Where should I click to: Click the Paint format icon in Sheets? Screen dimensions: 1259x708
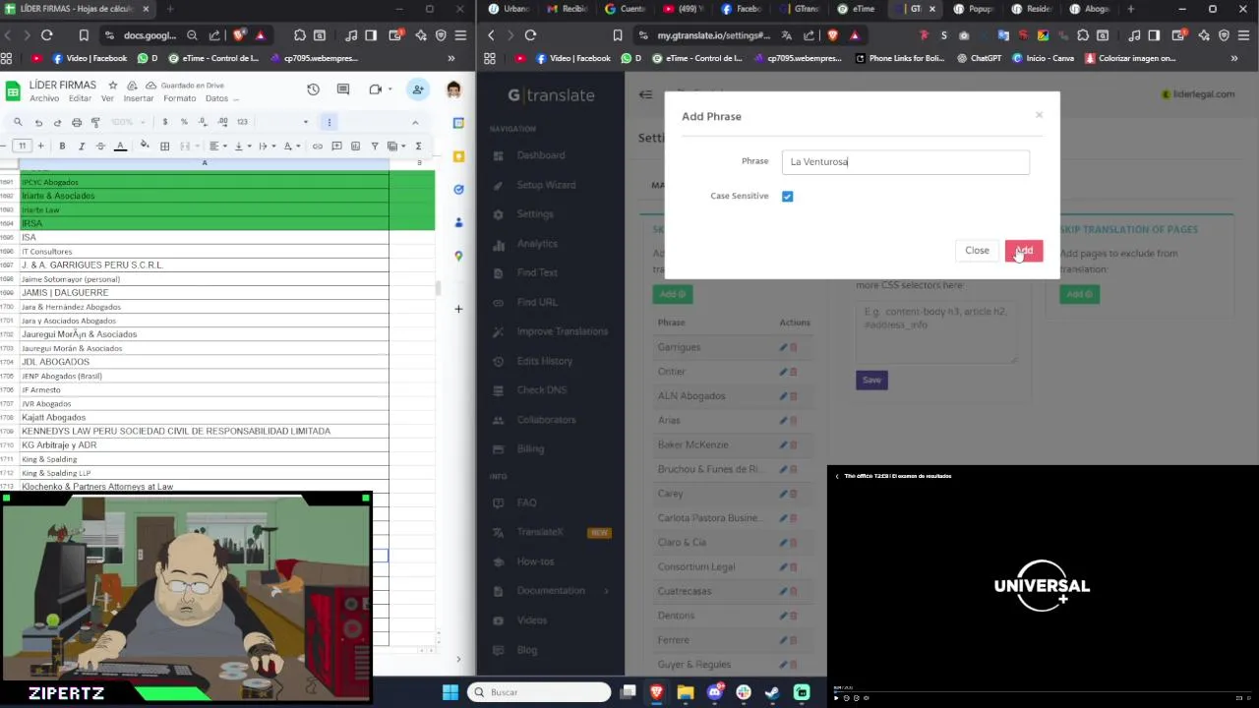pos(95,122)
